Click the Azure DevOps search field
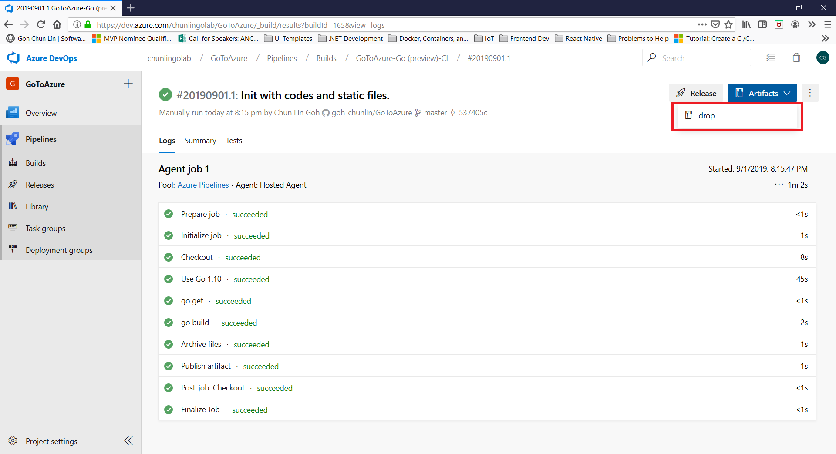 pyautogui.click(x=697, y=58)
